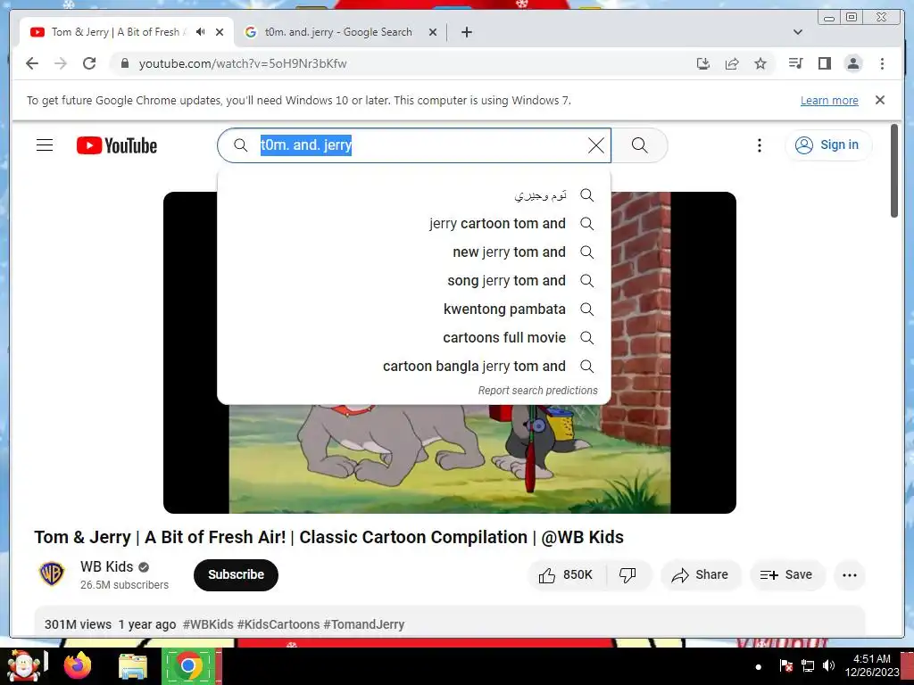Choose suggestion 'jerry cartoon tom and'

[x=414, y=224]
